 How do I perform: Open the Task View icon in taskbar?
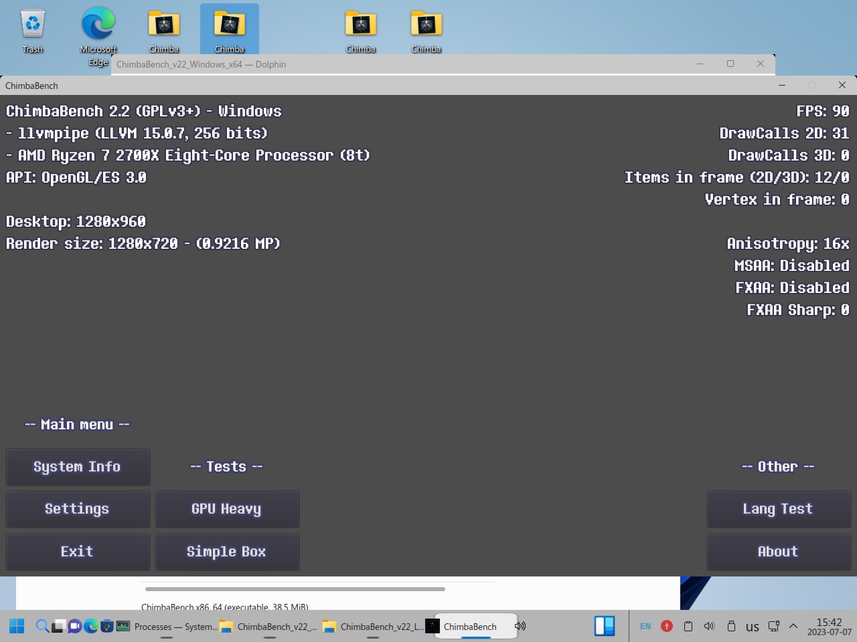(x=58, y=627)
